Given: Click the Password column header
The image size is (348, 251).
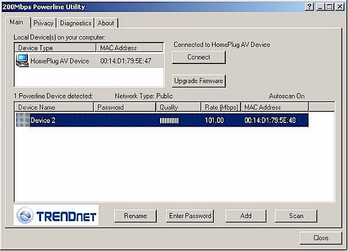Looking at the screenshot, I should click(125, 107).
